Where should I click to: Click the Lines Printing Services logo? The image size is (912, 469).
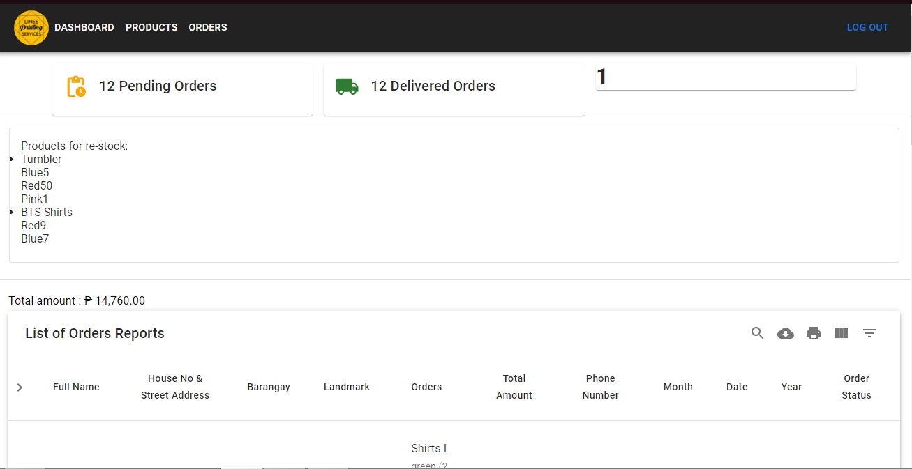pos(31,28)
